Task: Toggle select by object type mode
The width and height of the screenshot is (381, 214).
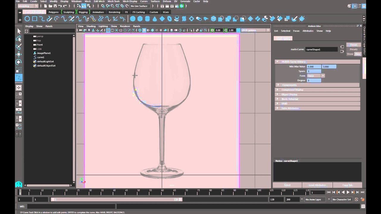Action: [x=84, y=6]
